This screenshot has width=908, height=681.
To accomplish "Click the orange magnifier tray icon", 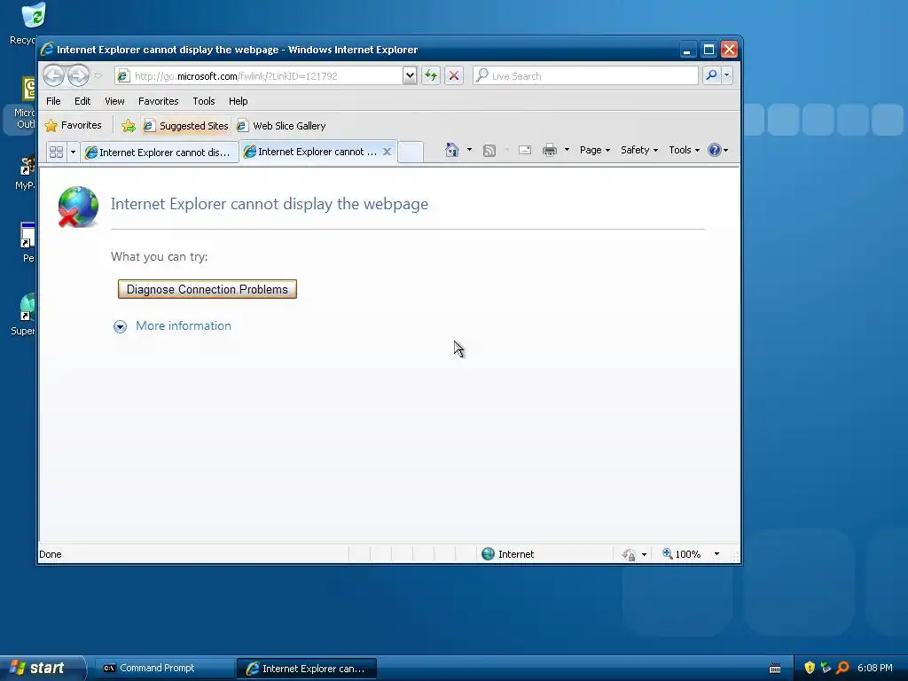I will (842, 668).
